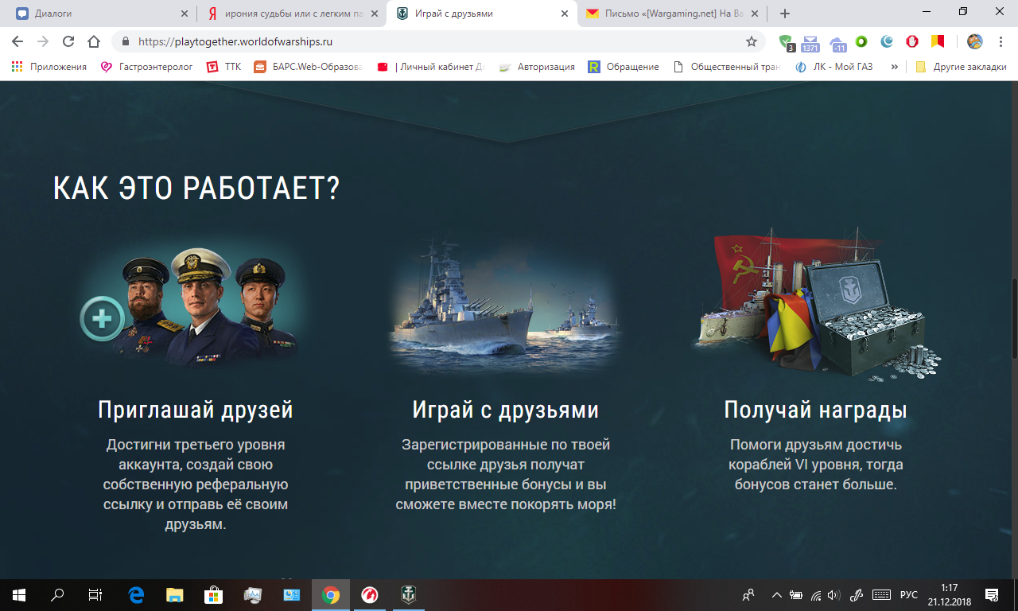Screen dimensions: 1018x611
Task: Switch to the Диалоги tab
Action: 97,14
